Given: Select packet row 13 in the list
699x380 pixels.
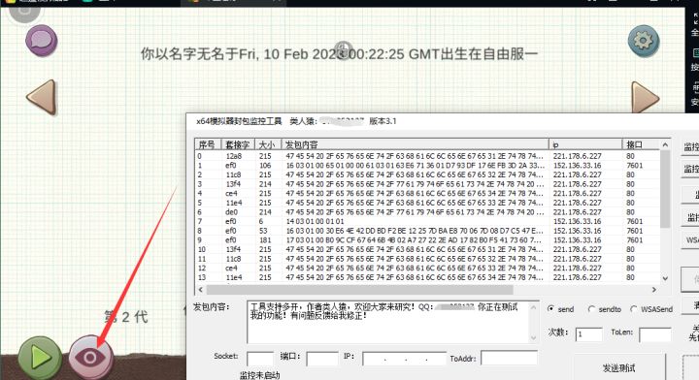Looking at the screenshot, I should click(427, 277).
